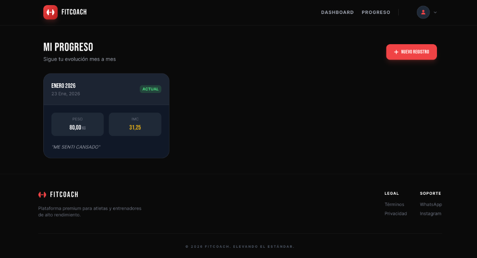The width and height of the screenshot is (477, 258).
Task: Click the FITCOACH brand name in header
Action: [x=74, y=12]
